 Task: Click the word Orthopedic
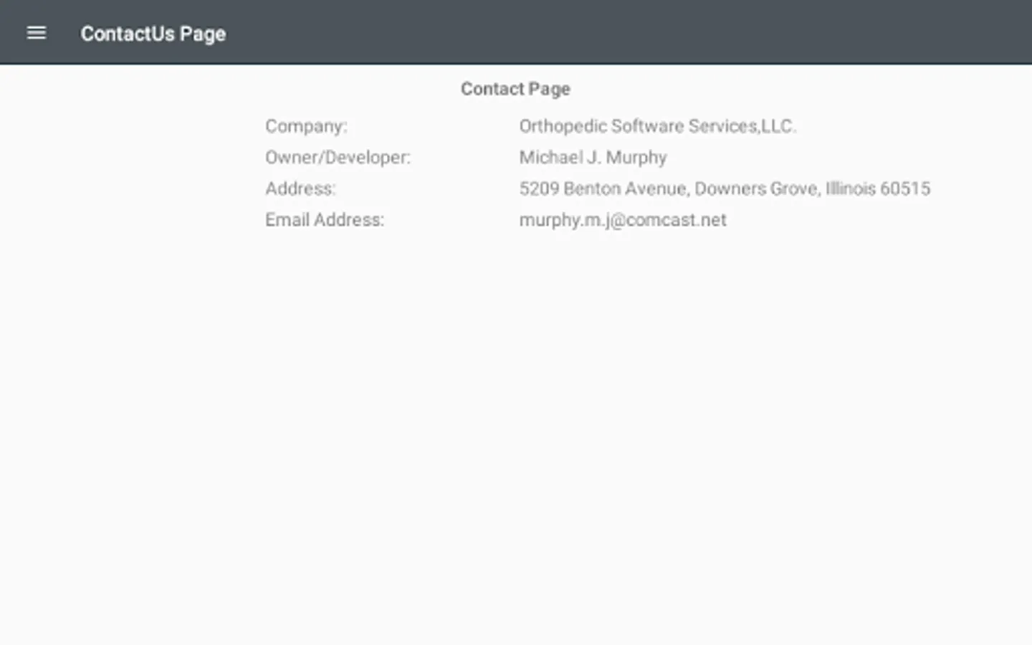point(563,126)
